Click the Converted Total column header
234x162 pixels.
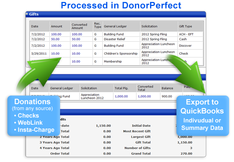(x=148, y=88)
